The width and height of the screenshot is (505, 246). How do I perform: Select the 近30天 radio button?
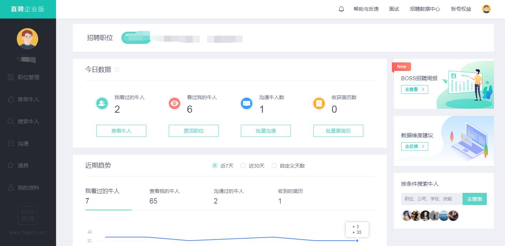pyautogui.click(x=243, y=165)
